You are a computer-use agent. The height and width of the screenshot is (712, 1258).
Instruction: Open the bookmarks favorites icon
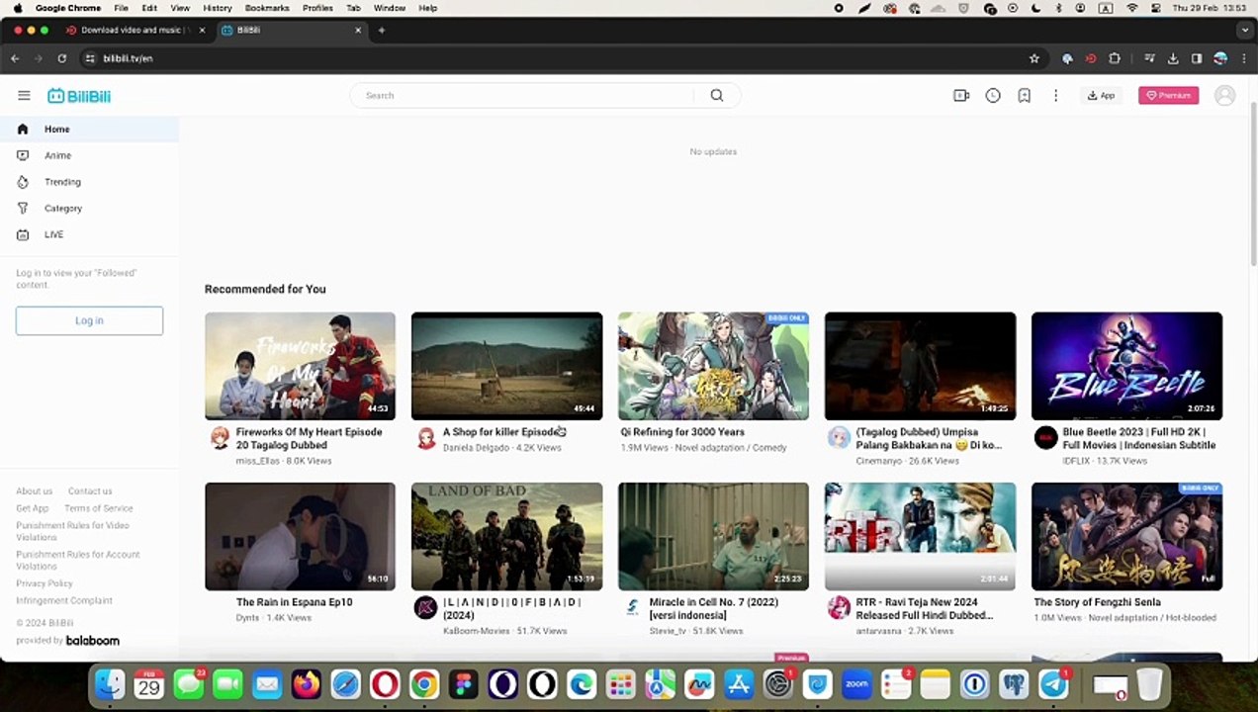coord(1025,96)
